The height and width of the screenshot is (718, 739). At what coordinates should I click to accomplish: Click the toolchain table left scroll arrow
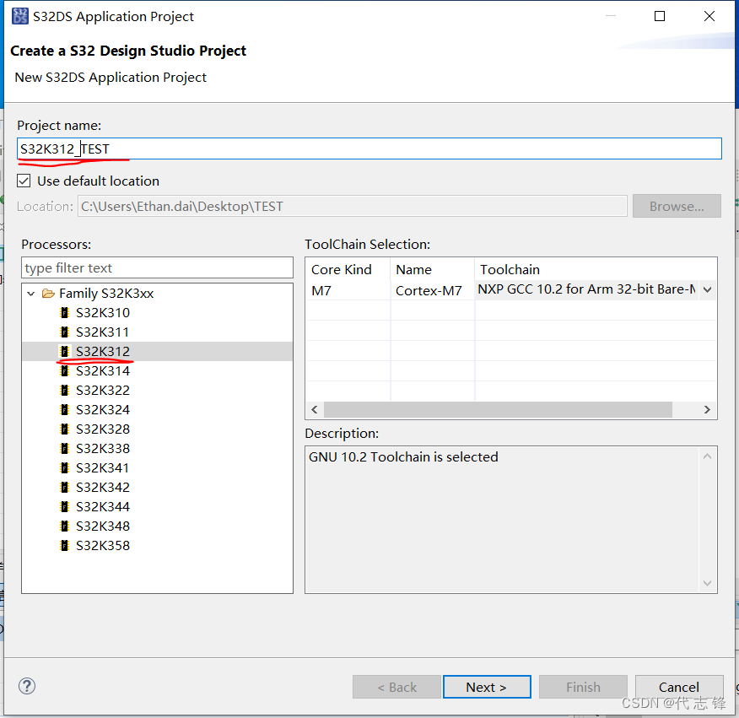[315, 410]
